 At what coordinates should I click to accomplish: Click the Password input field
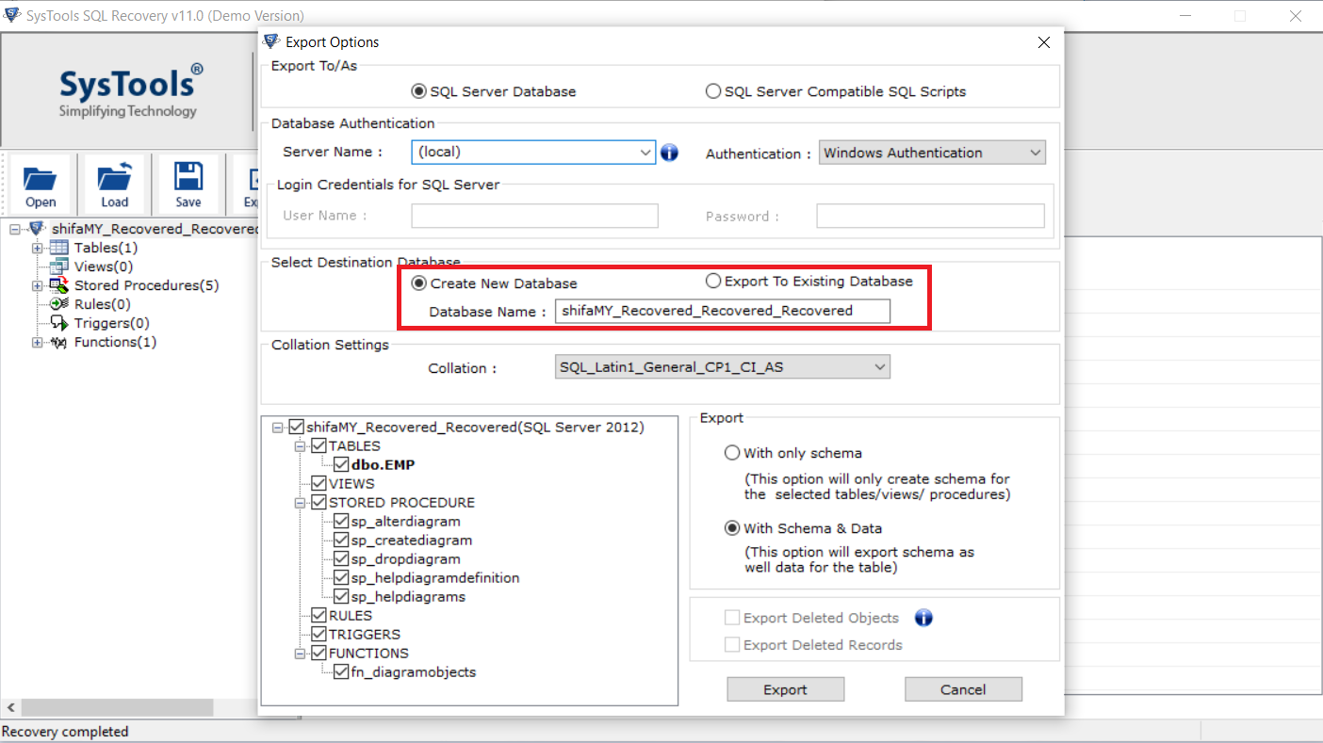click(930, 216)
